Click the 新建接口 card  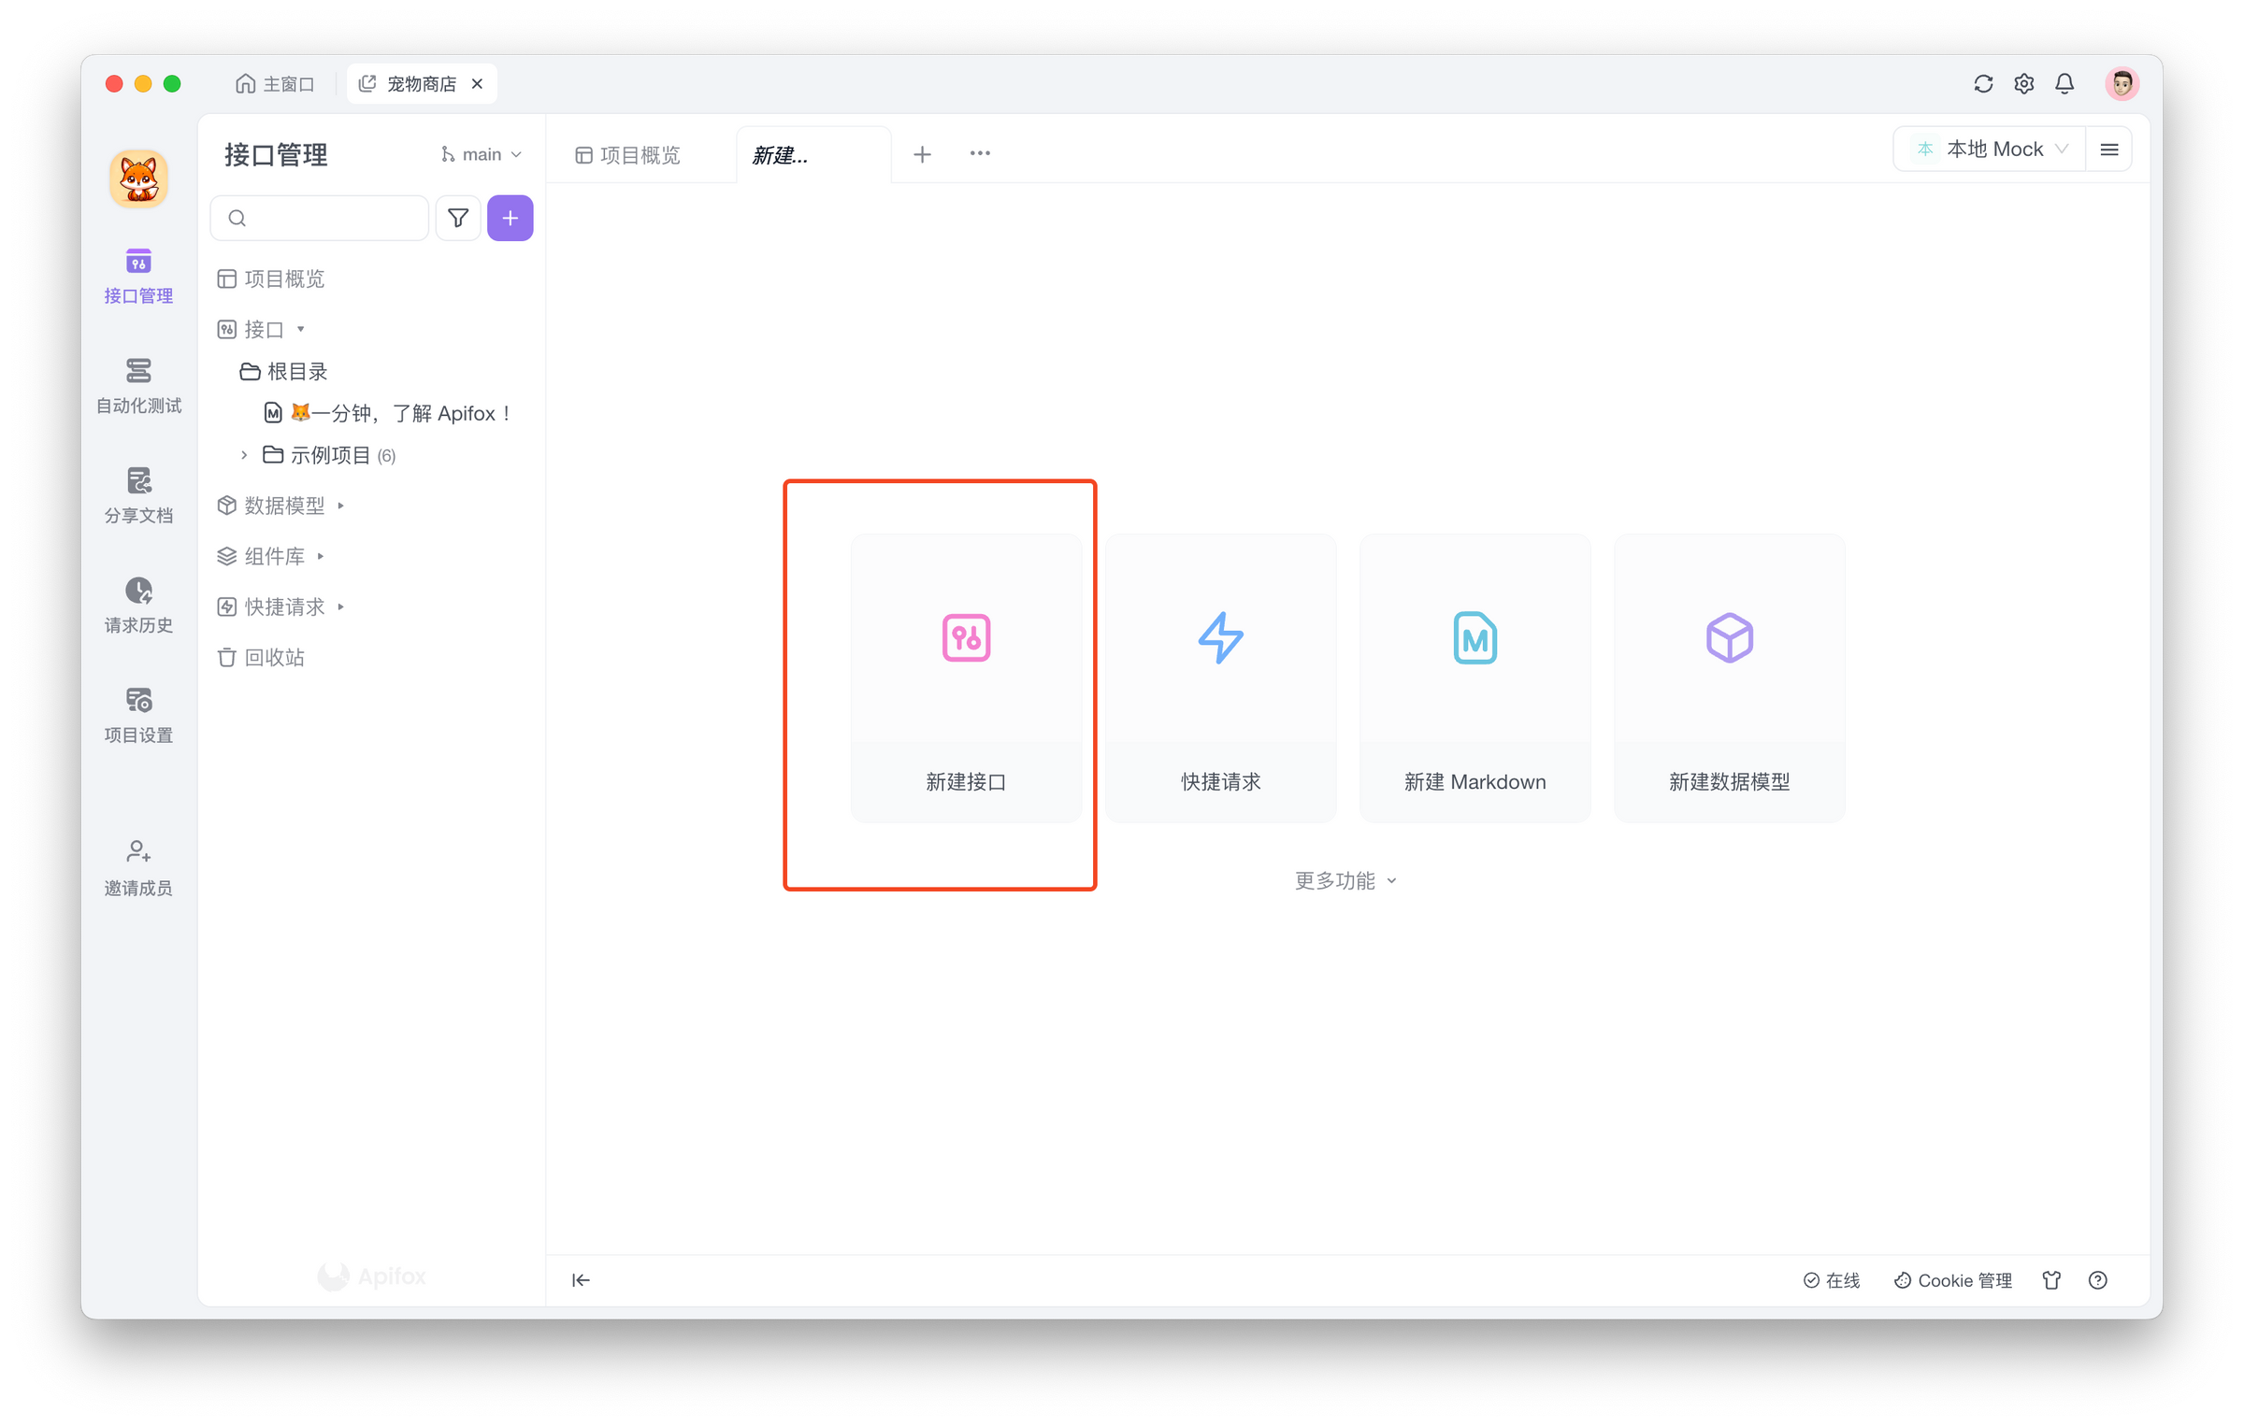point(966,678)
